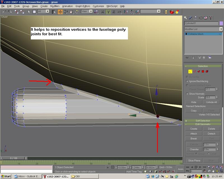Click the Hide button

(194, 102)
